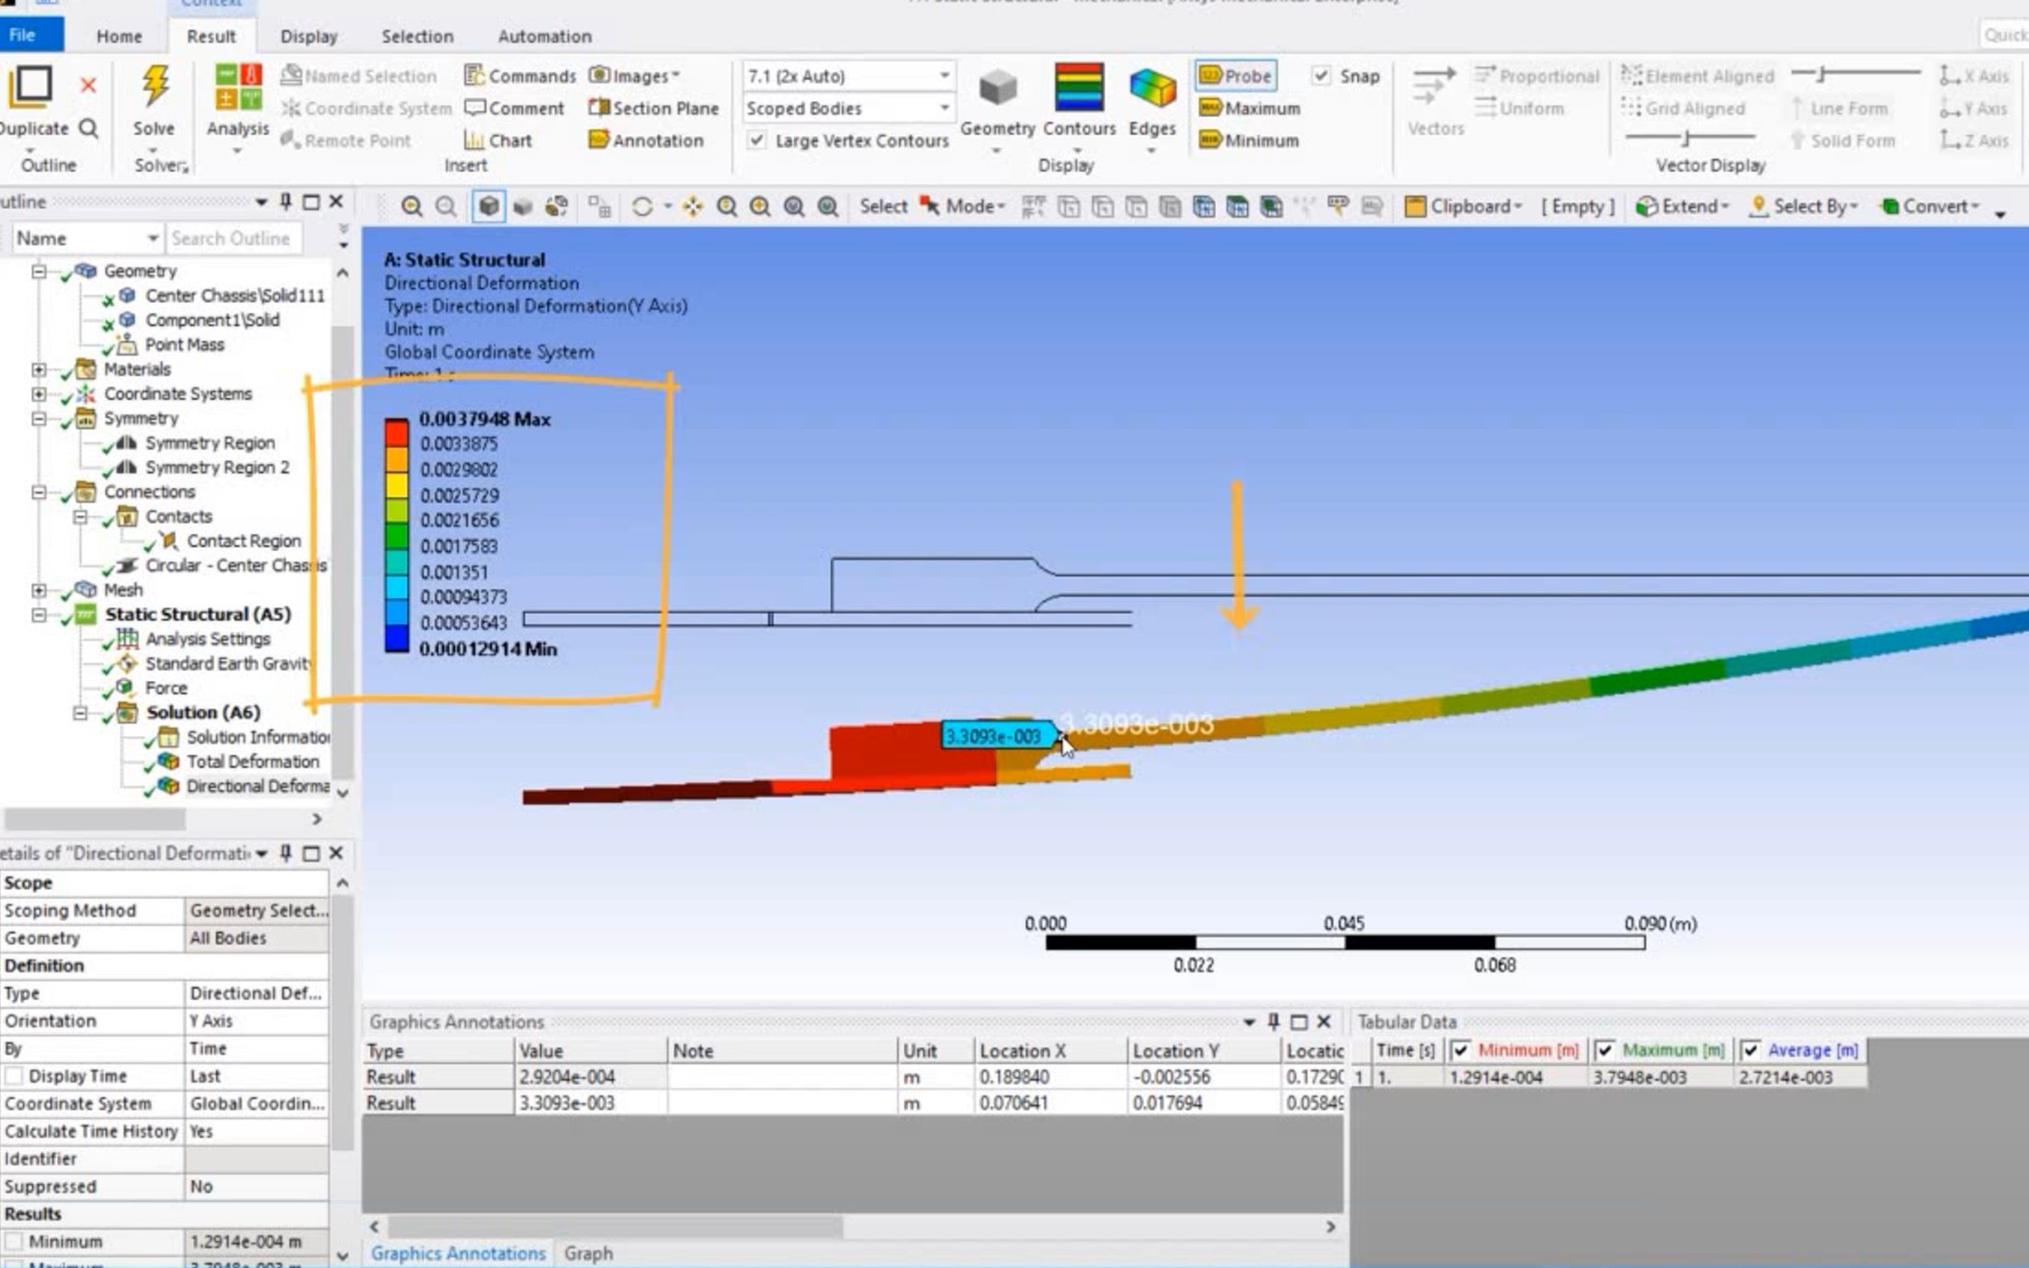Viewport: 2029px width, 1268px height.
Task: Open the Graph tab
Action: [588, 1253]
